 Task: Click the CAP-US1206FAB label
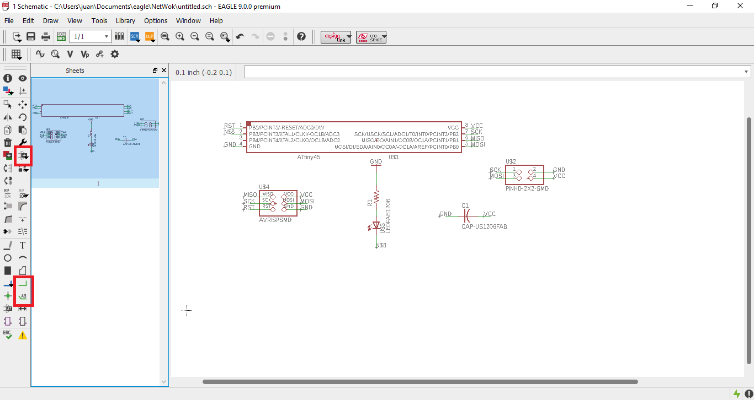pos(484,226)
